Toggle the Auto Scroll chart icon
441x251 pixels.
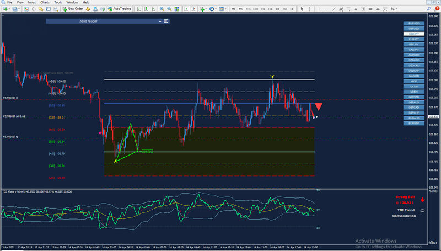pos(186,9)
